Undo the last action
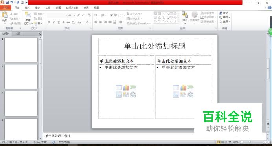The width and height of the screenshot is (272, 146). (x=11, y=2)
